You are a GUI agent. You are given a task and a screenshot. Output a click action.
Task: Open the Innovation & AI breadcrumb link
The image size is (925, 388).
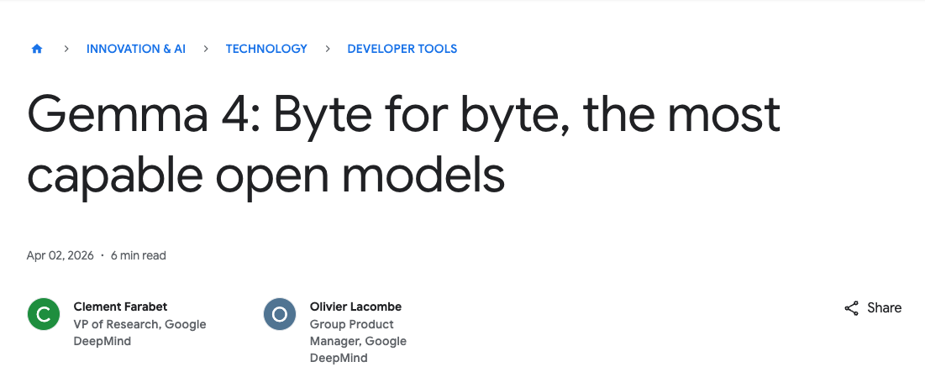[x=135, y=49]
